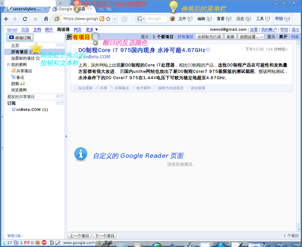302x247 pixels.
Task: Select cnBeta.COM (1) subscription feed
Action: click(x=30, y=110)
